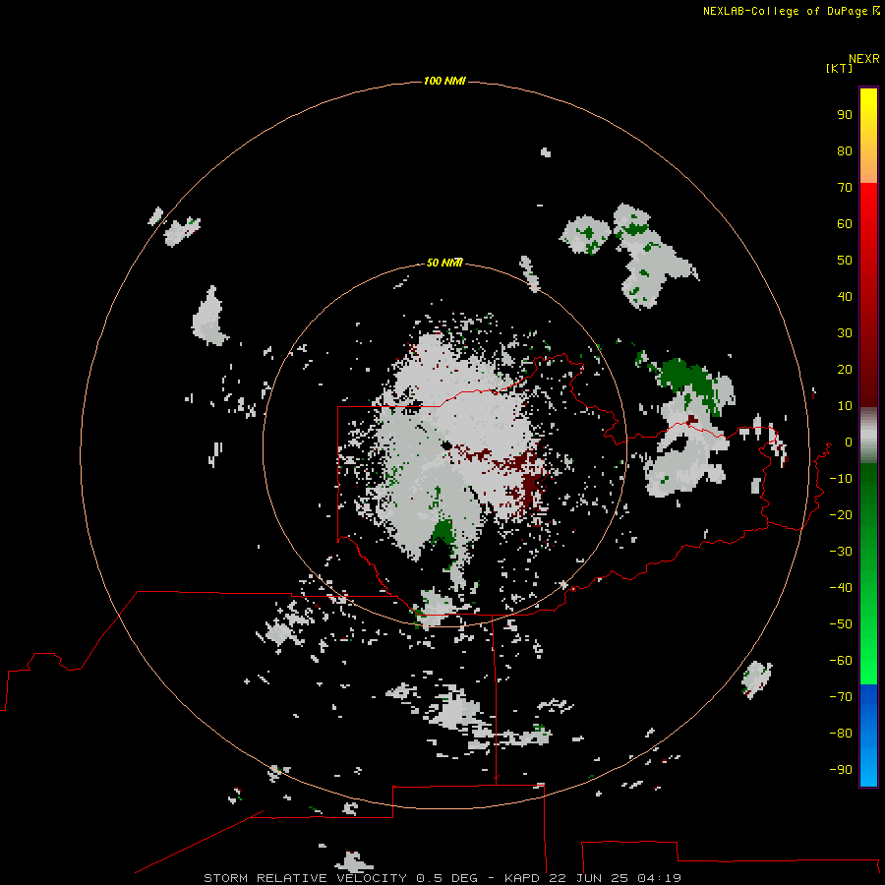Click the [KT] units label
Image resolution: width=885 pixels, height=885 pixels.
click(839, 68)
